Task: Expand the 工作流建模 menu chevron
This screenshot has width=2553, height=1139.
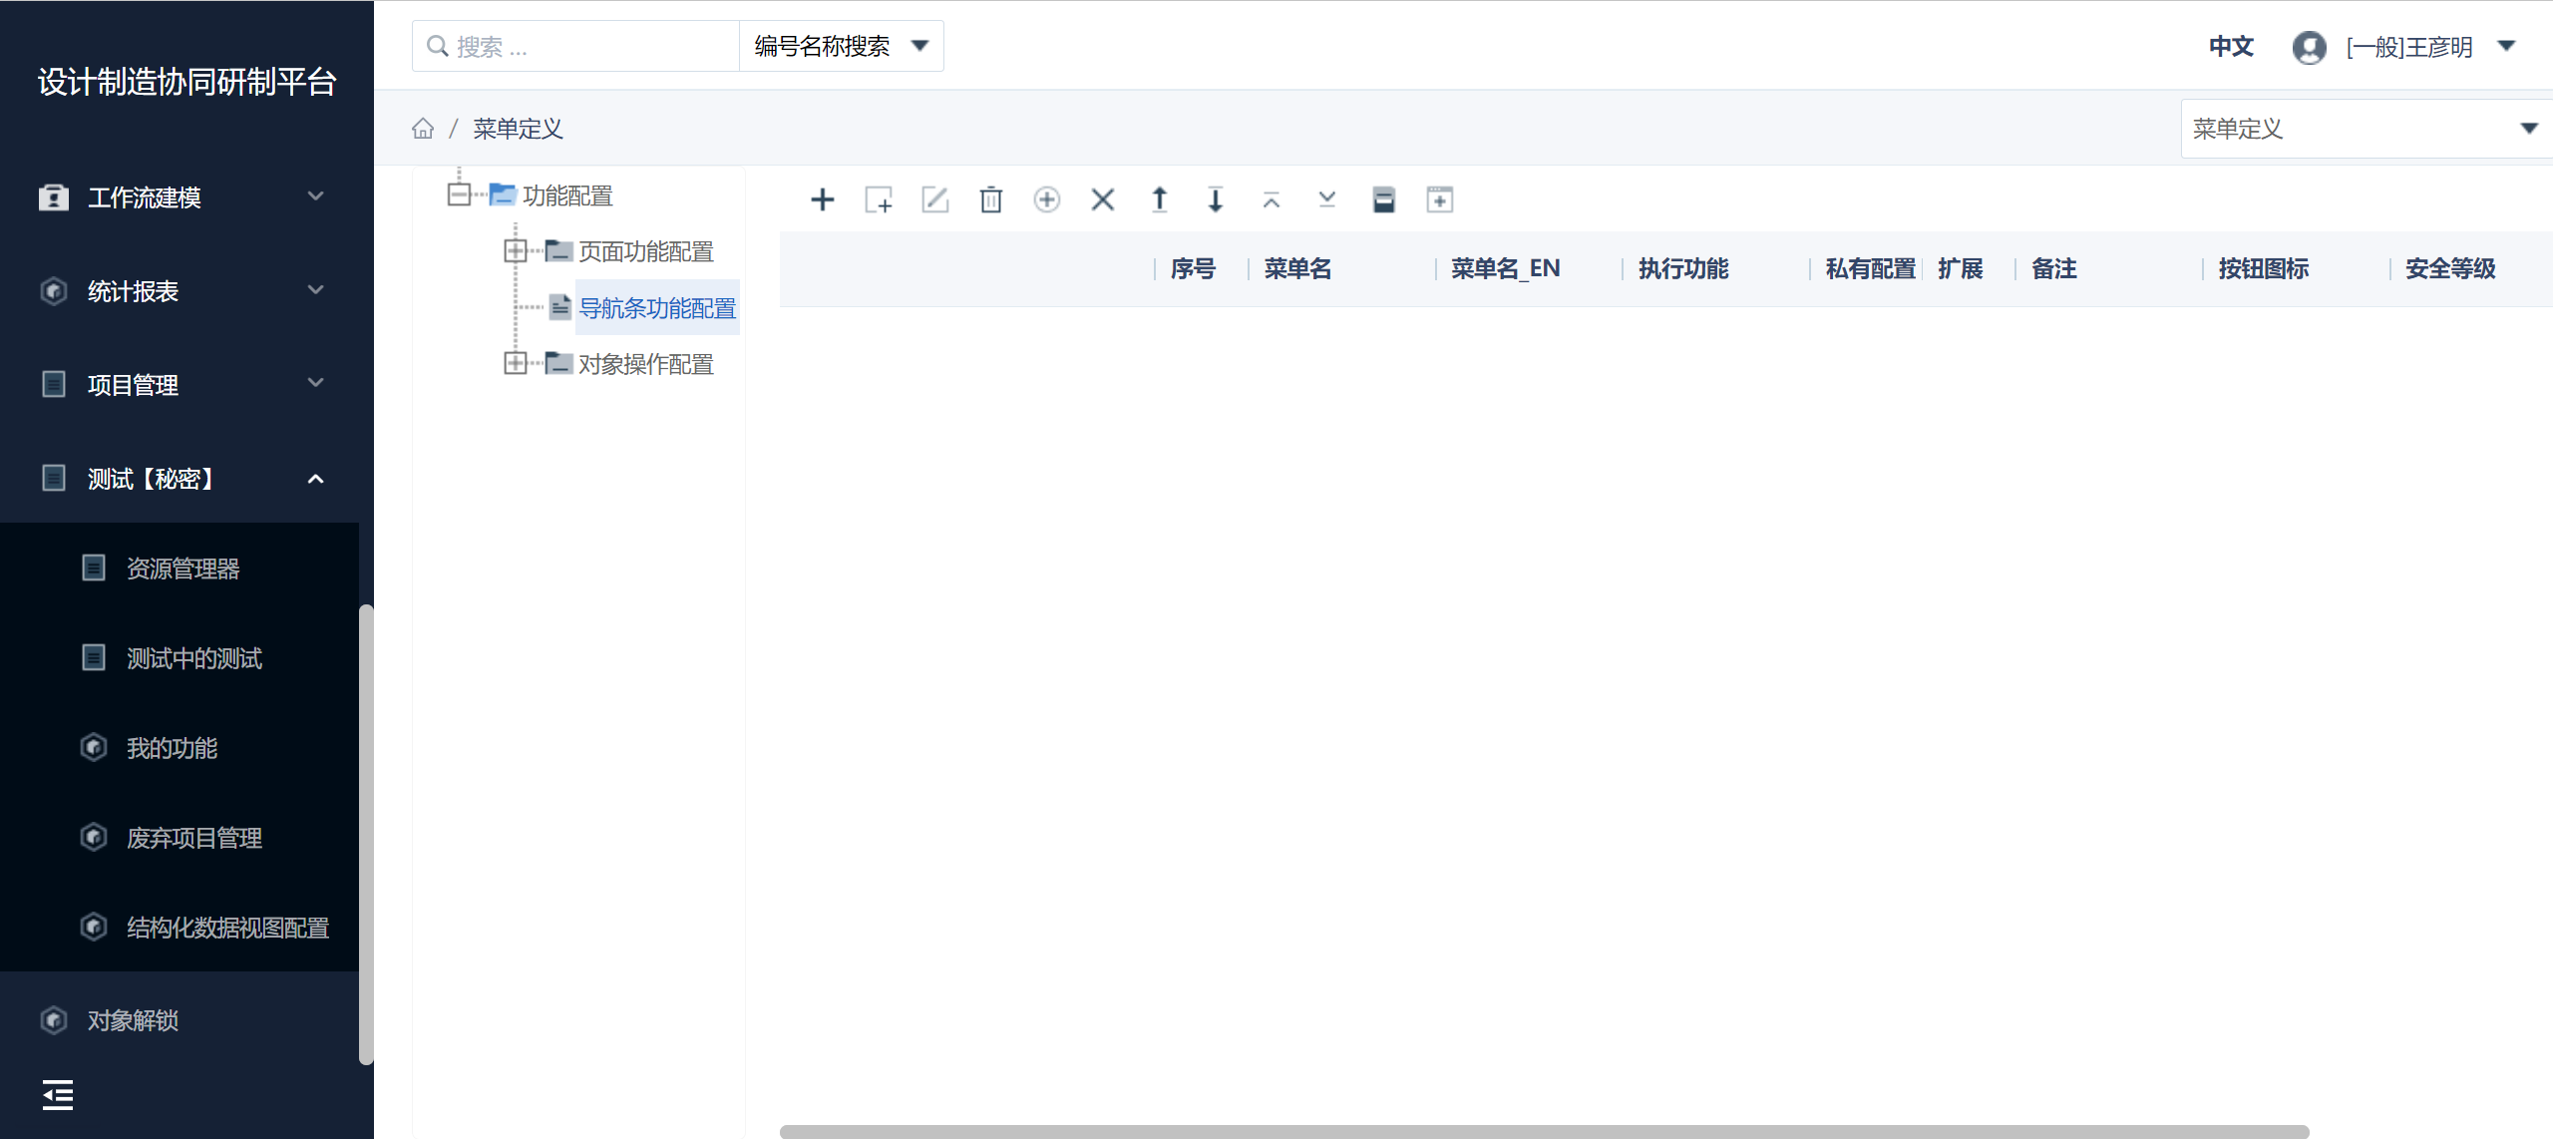Action: tap(315, 196)
